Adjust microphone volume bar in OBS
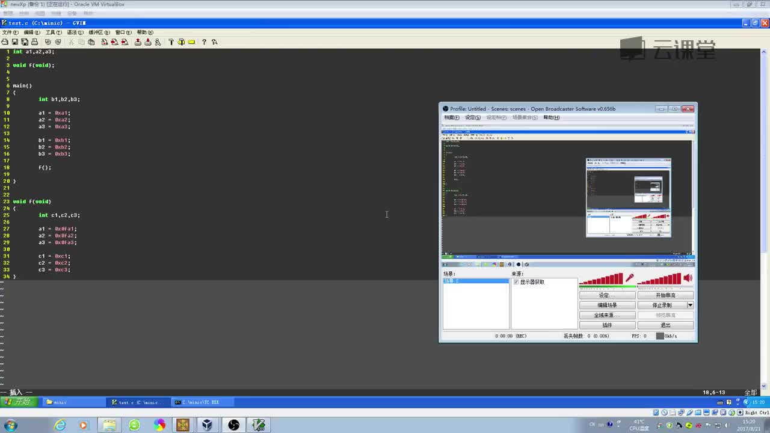 pyautogui.click(x=601, y=279)
